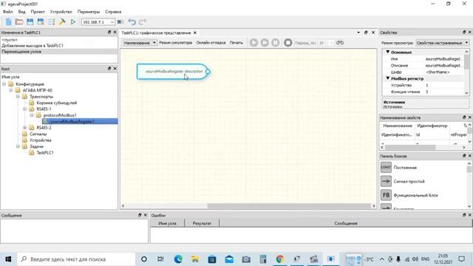473x266 pixels.
Task: Float the Сообщения panel
Action: tap(140, 215)
